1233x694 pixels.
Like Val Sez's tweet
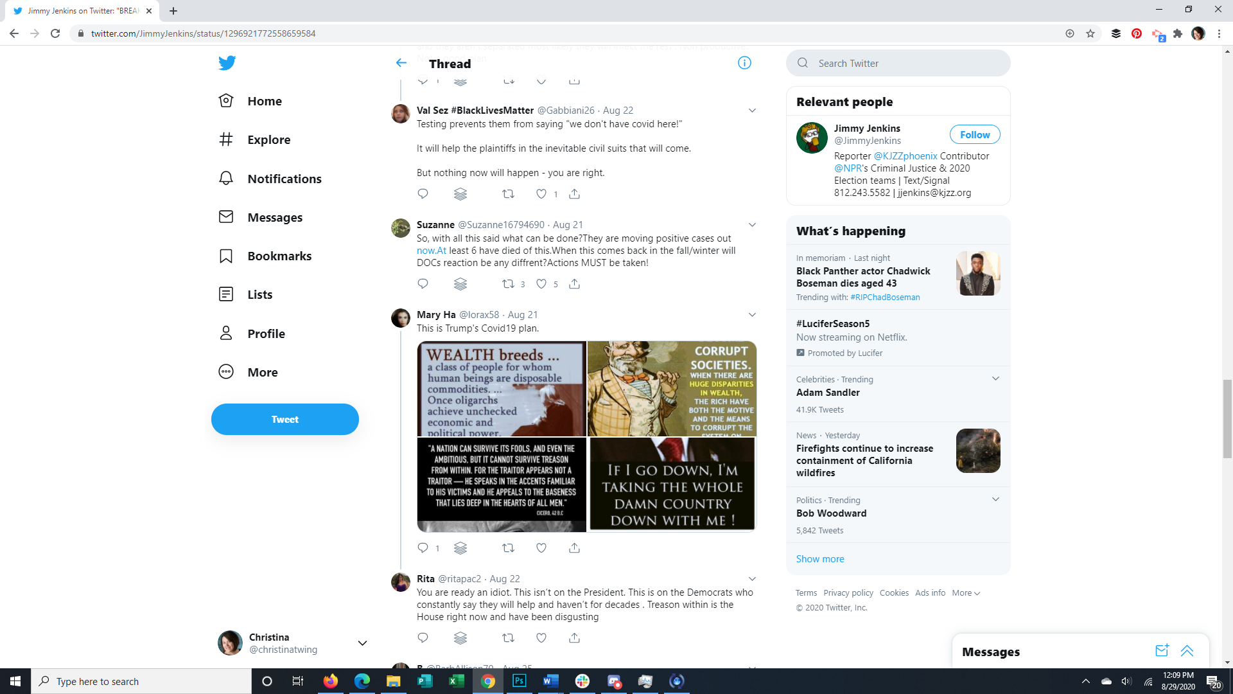pyautogui.click(x=541, y=194)
